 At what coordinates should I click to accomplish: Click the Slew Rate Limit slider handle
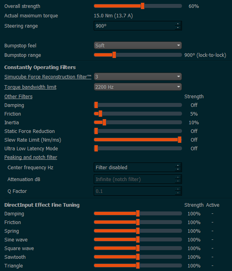tap(180, 140)
